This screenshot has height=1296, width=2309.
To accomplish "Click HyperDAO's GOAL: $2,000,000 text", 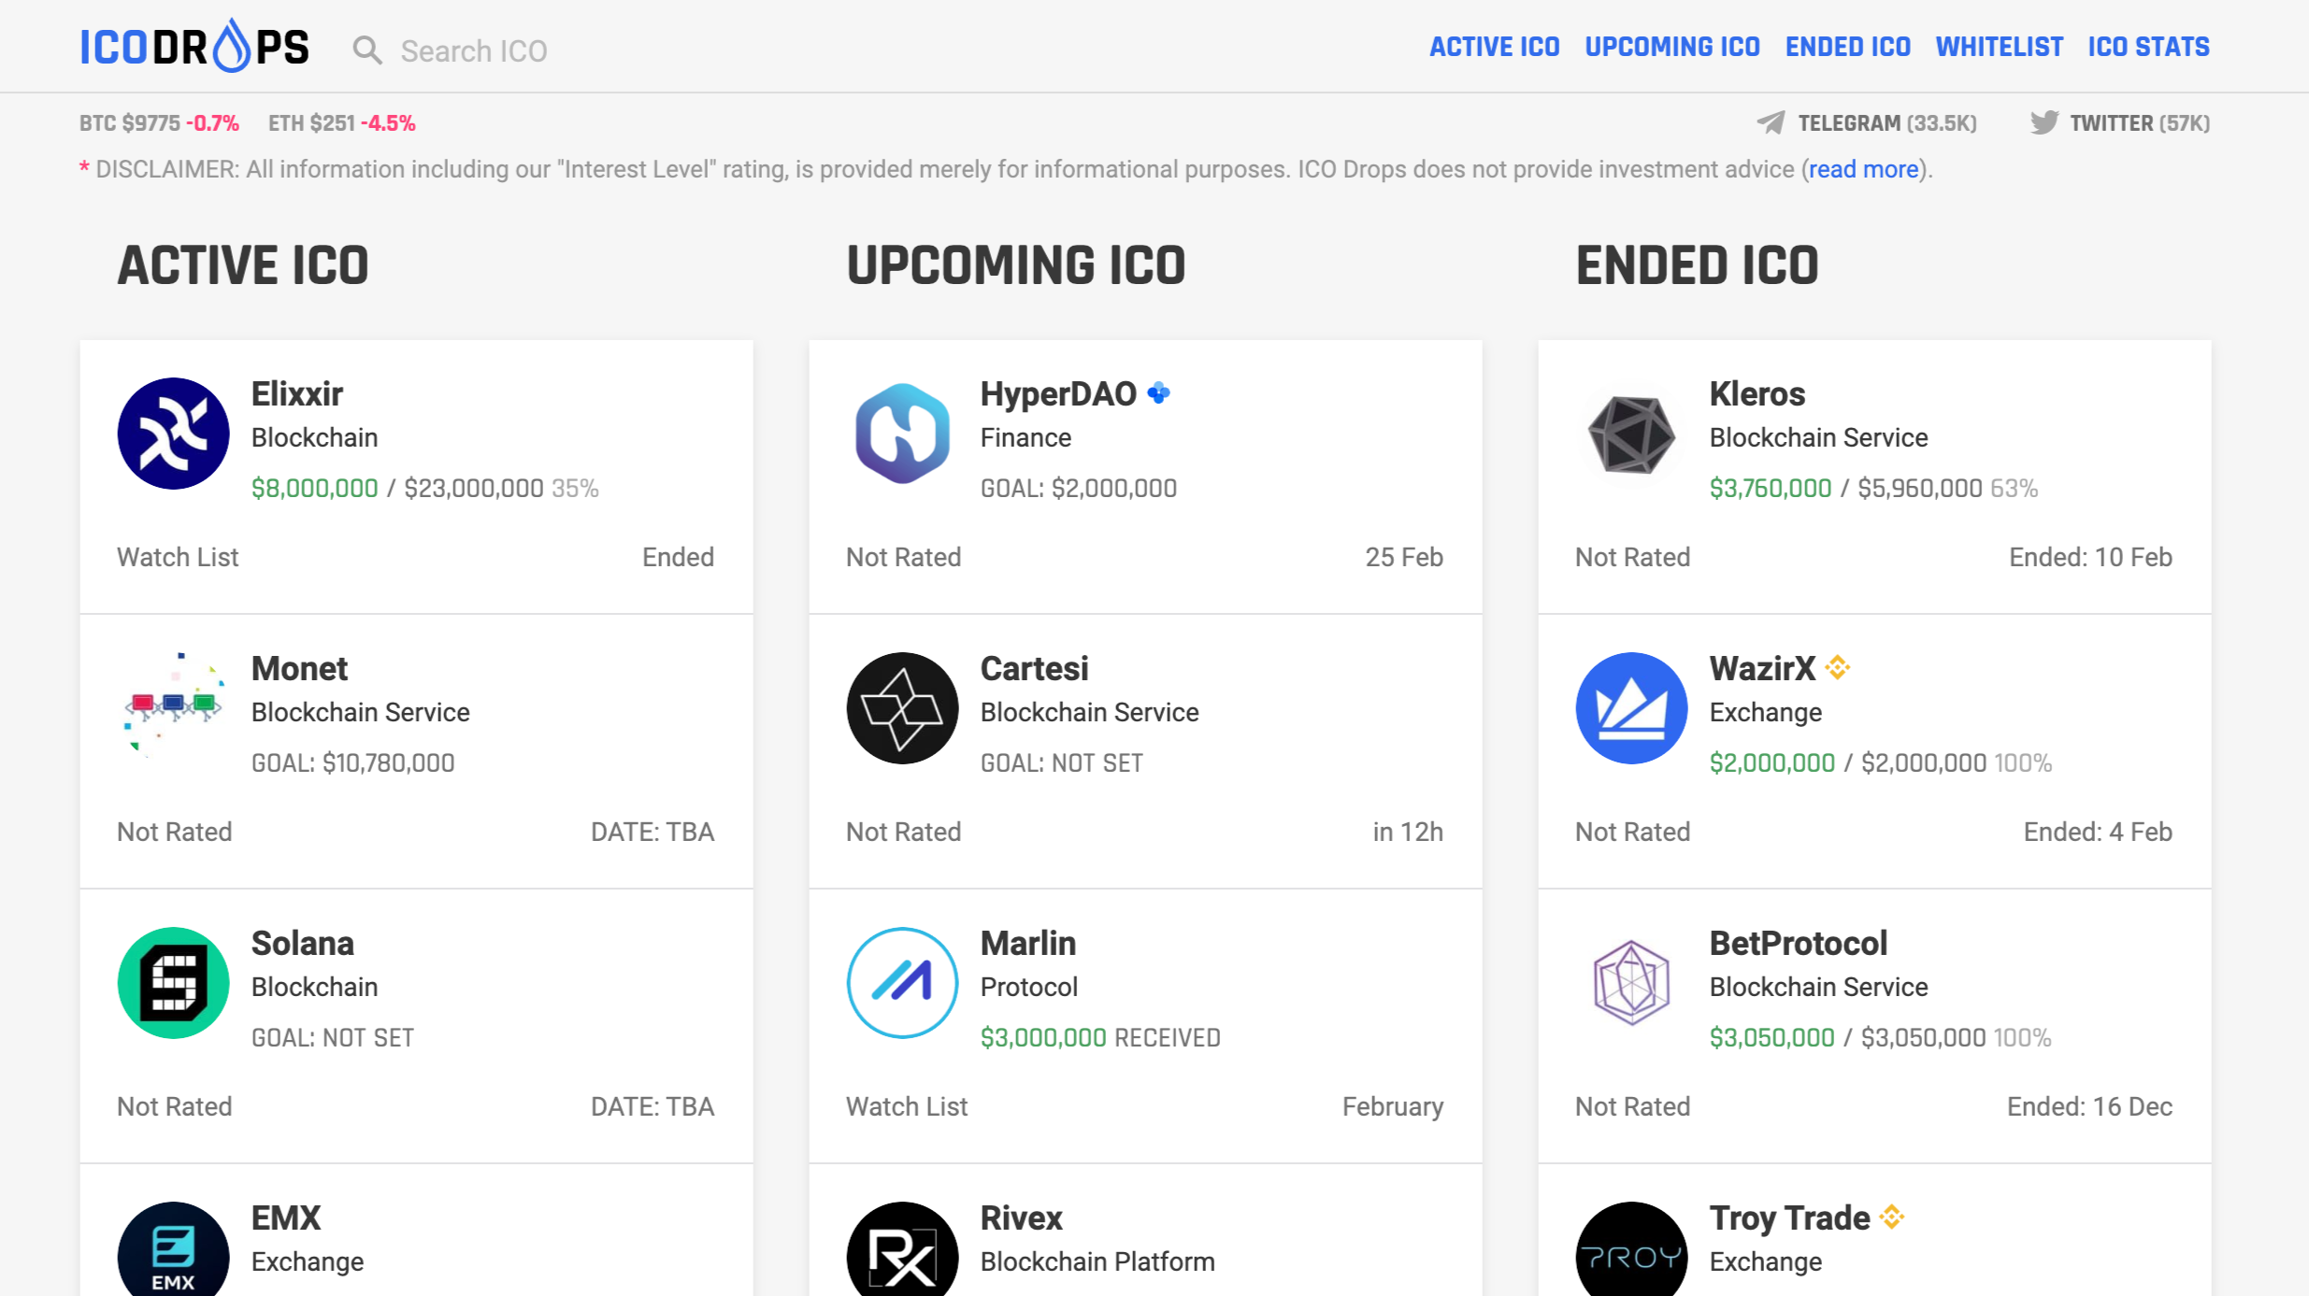I will [x=1079, y=489].
